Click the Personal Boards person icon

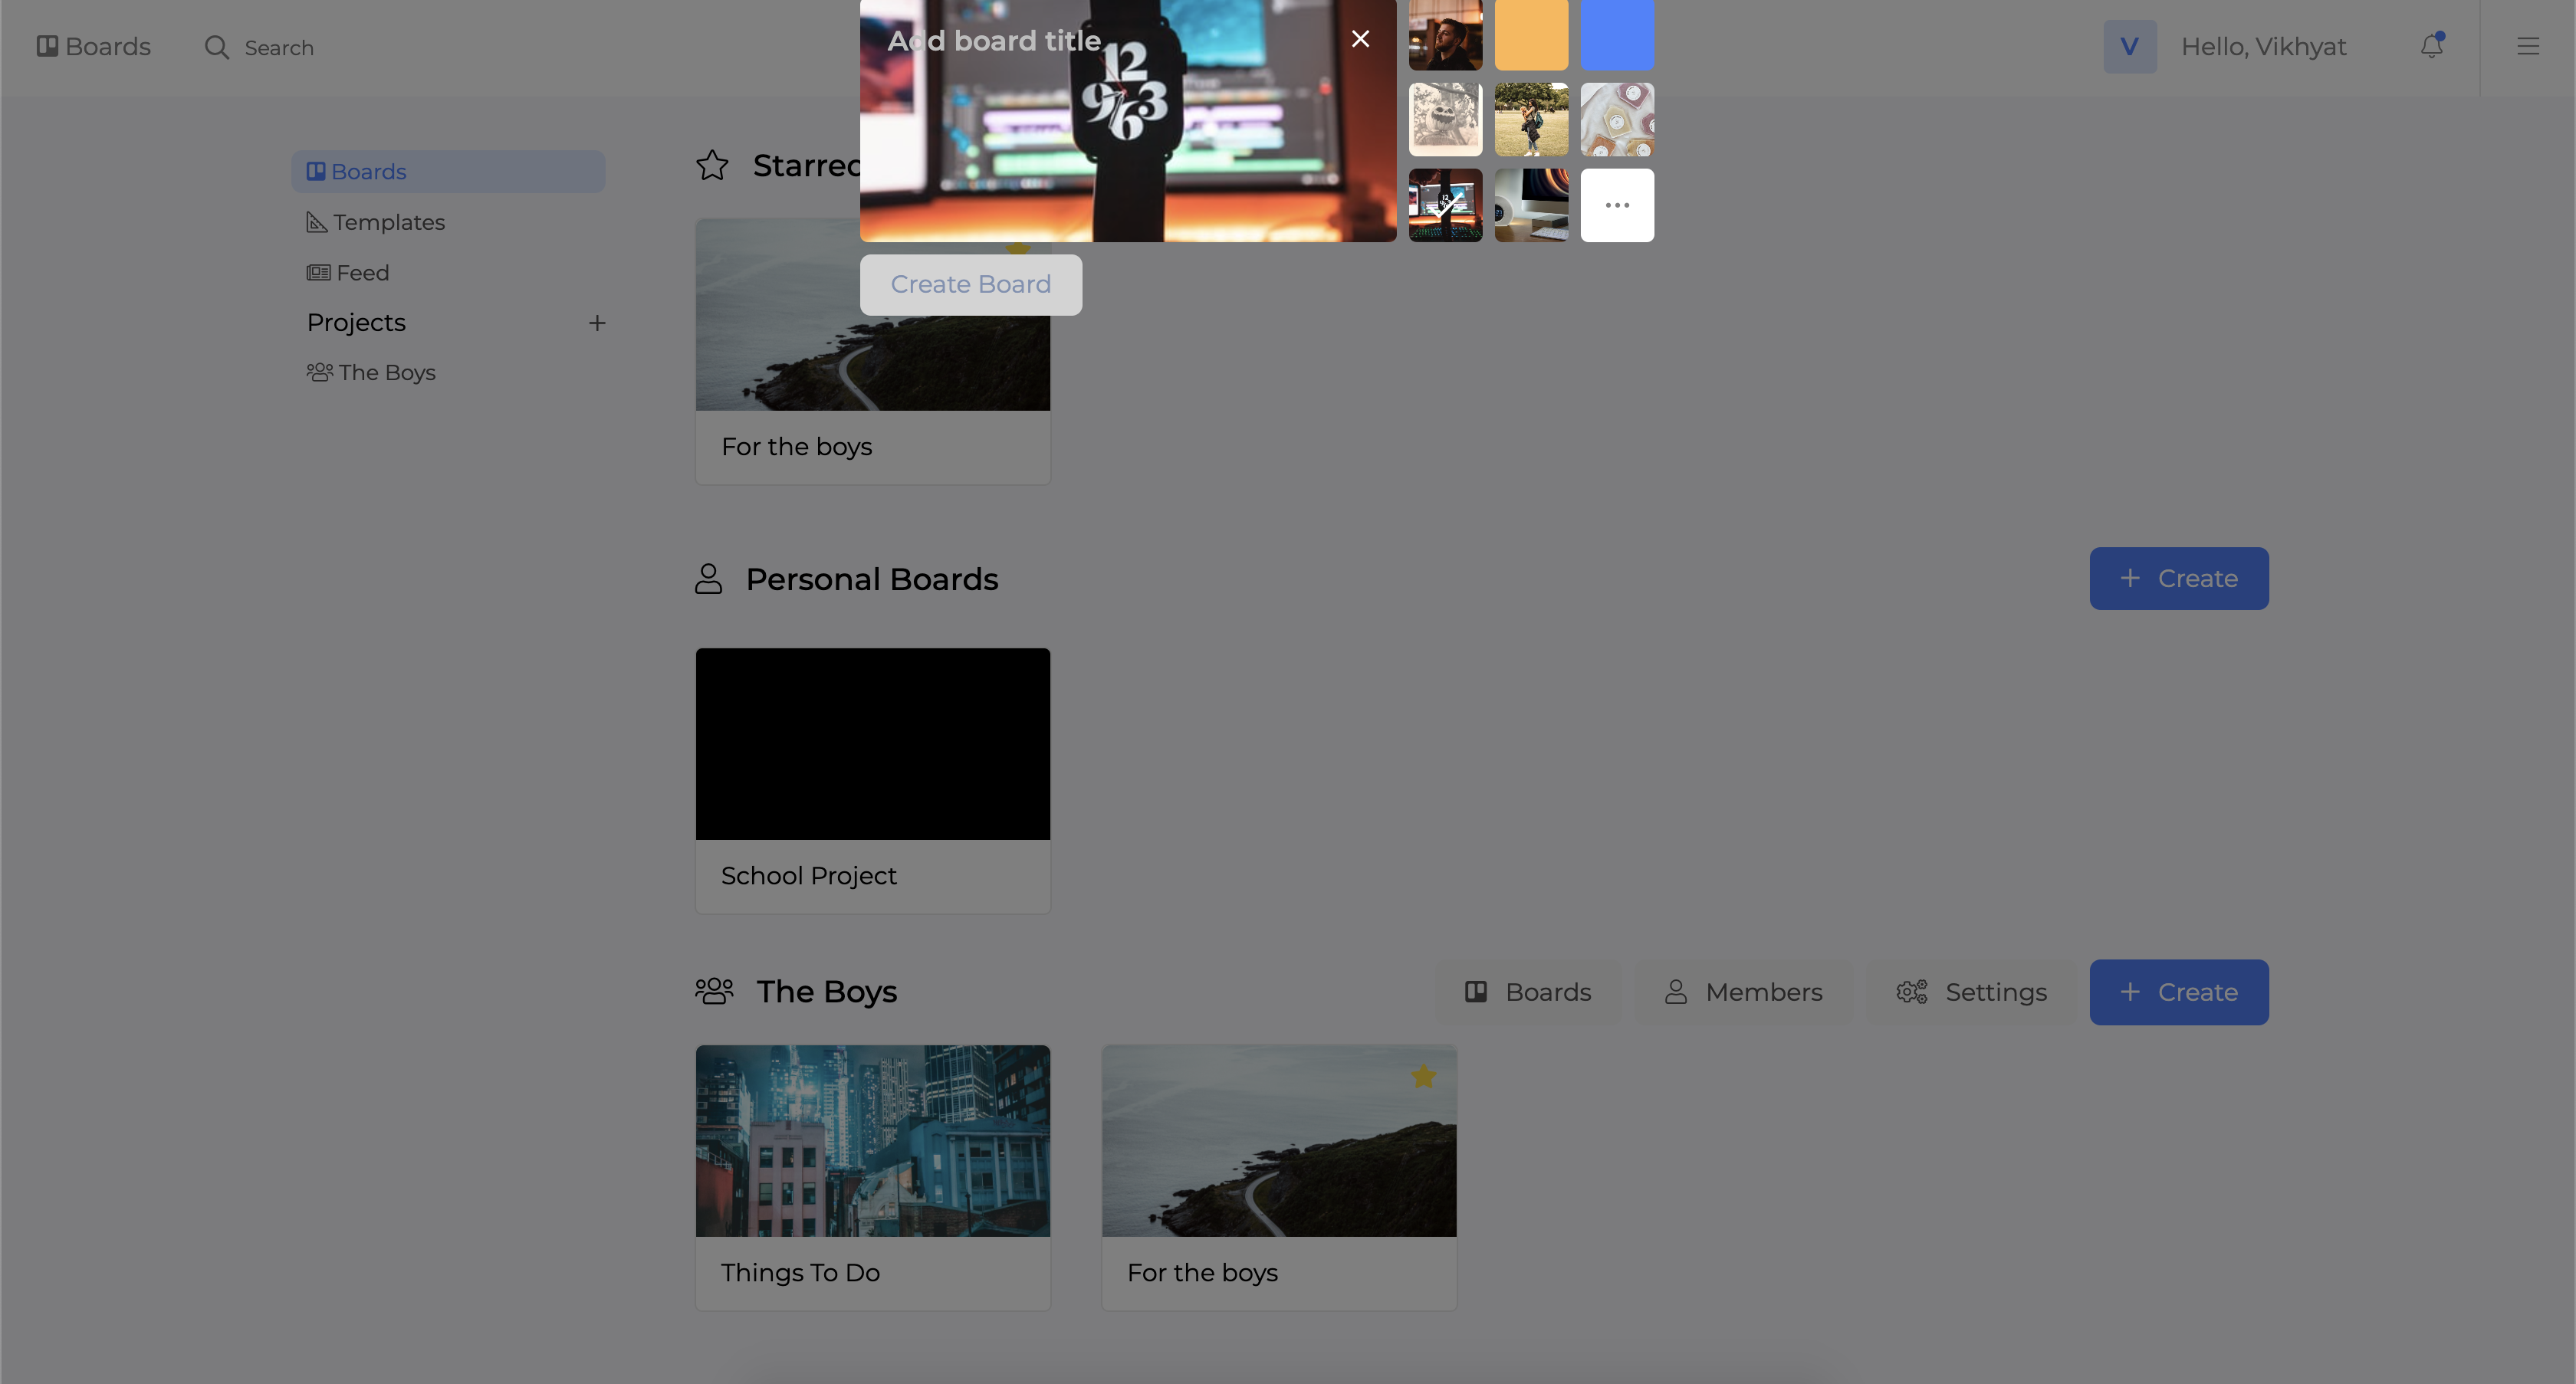click(709, 578)
